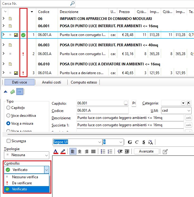Click the font color A icon
194x197 pixels.
coord(56,151)
